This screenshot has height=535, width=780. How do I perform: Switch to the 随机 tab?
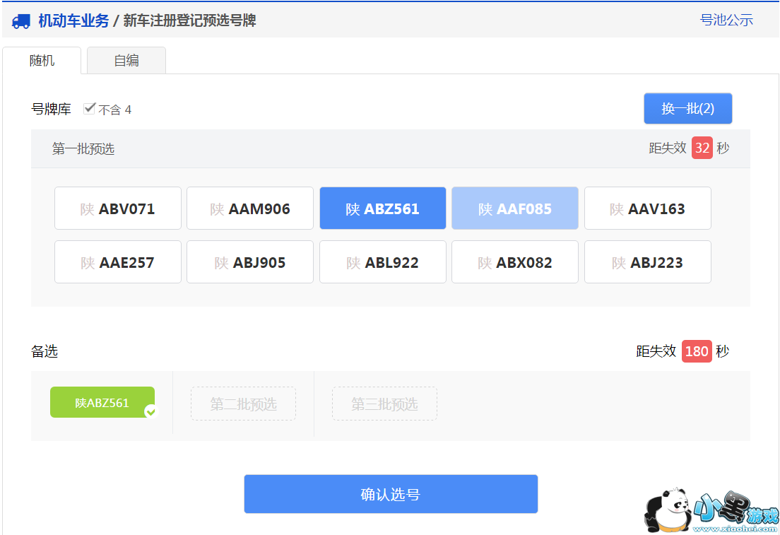[42, 60]
